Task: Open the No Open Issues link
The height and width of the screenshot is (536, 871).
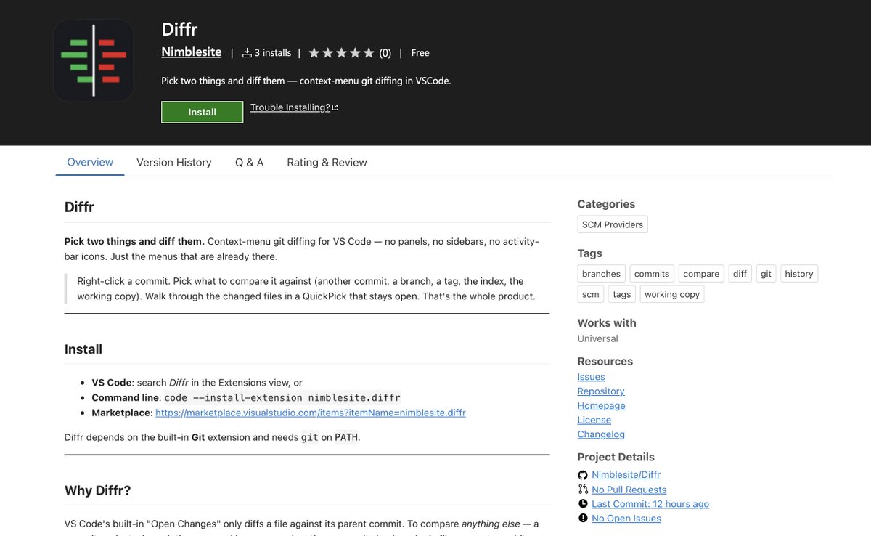Action: coord(626,519)
